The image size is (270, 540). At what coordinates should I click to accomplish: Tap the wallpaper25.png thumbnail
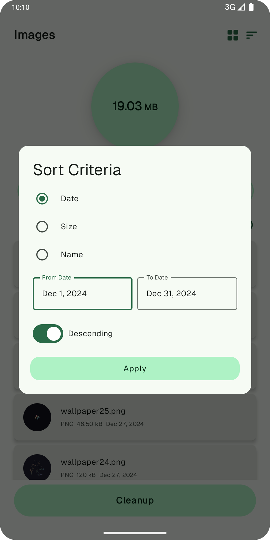click(x=37, y=417)
